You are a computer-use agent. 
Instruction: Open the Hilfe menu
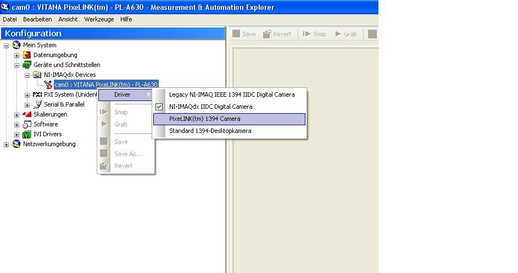(126, 19)
